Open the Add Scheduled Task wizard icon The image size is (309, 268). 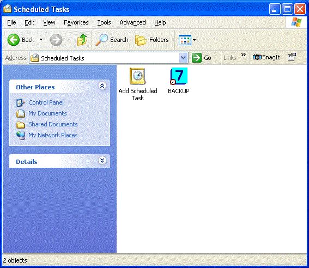pos(137,76)
